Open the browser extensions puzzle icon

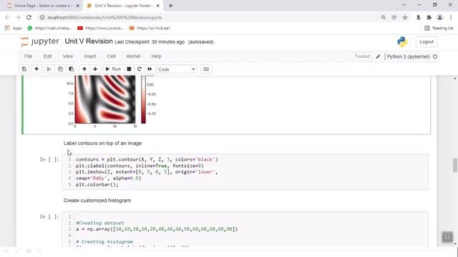[x=429, y=17]
